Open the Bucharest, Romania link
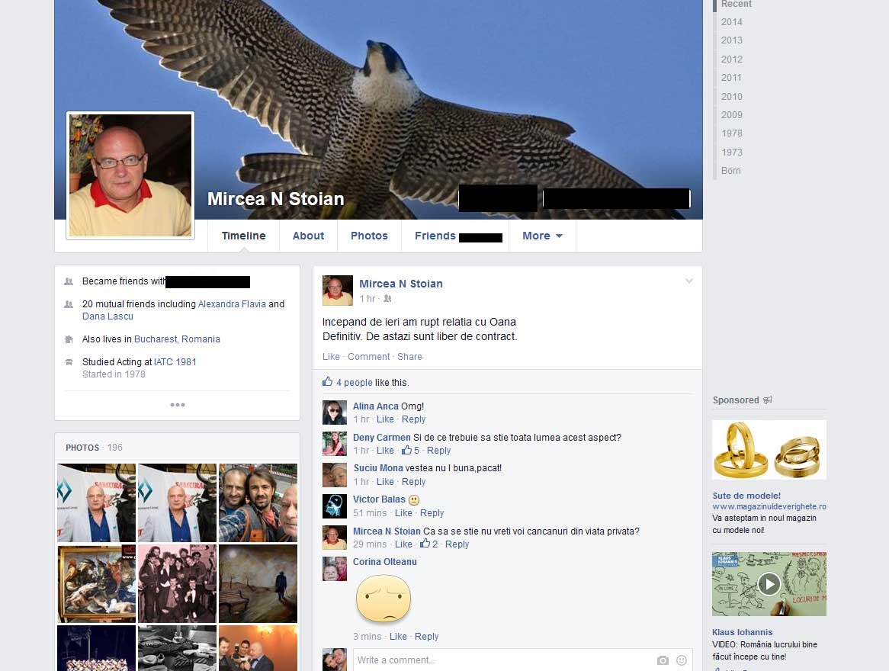 coord(177,339)
